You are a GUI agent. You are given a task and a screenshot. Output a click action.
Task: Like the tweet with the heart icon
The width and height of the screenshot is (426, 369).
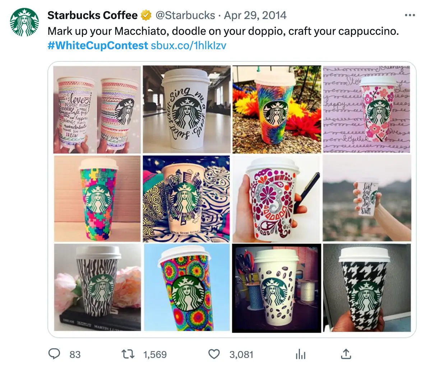coord(214,354)
